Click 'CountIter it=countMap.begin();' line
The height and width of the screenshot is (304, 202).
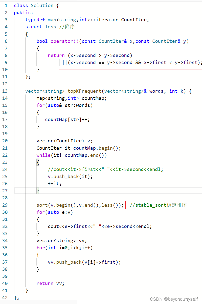pyautogui.click(x=79, y=148)
